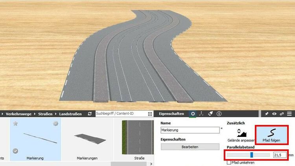
Task: Enable Gelände anpassen option
Action: point(241,135)
